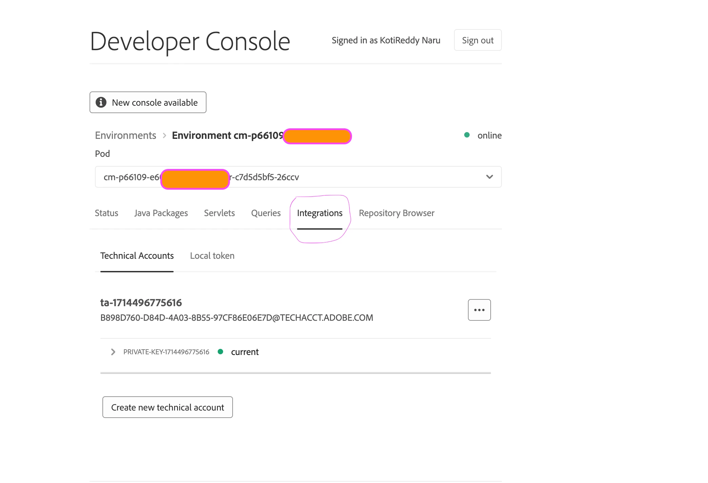Click Create new technical account button

168,407
